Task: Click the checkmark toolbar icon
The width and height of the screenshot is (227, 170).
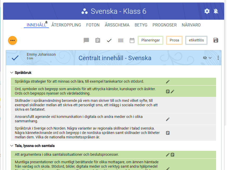Action: point(109,40)
